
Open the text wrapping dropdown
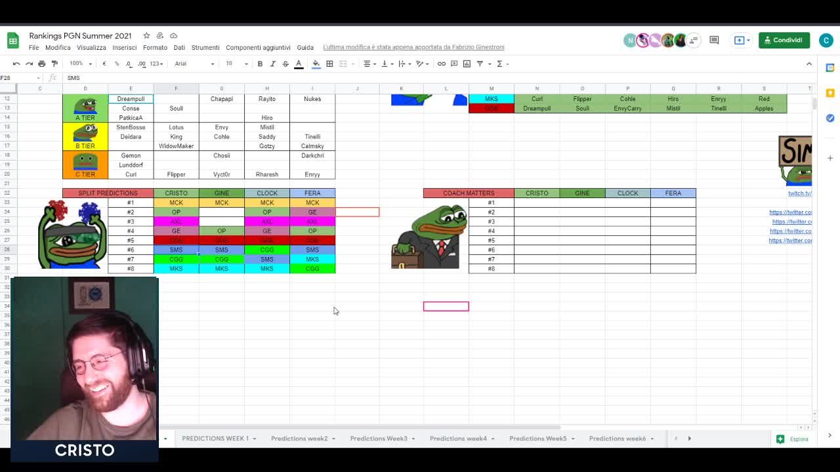coord(404,64)
